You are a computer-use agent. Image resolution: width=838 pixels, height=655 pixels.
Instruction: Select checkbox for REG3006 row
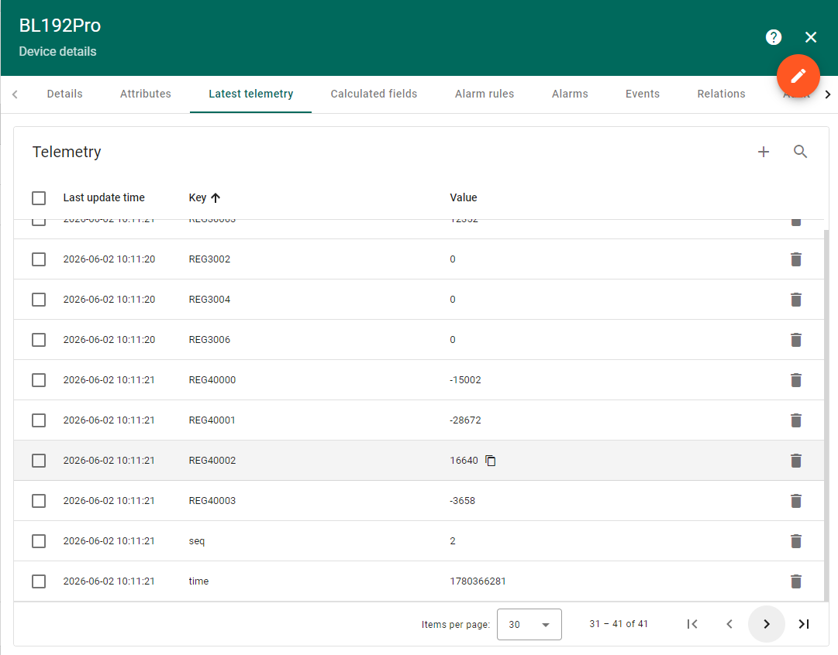39,340
